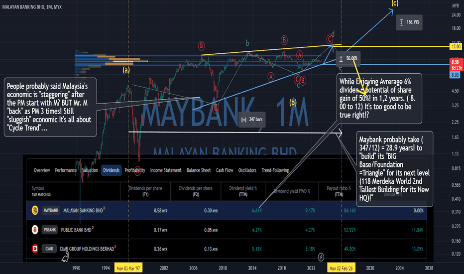
Task: Click Maybank's 6.61% dividend yield value
Action: [257, 211]
